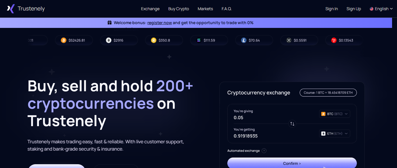Viewport: 397px width, 168px height.
Task: Click the Sign Up link
Action: 354,9
